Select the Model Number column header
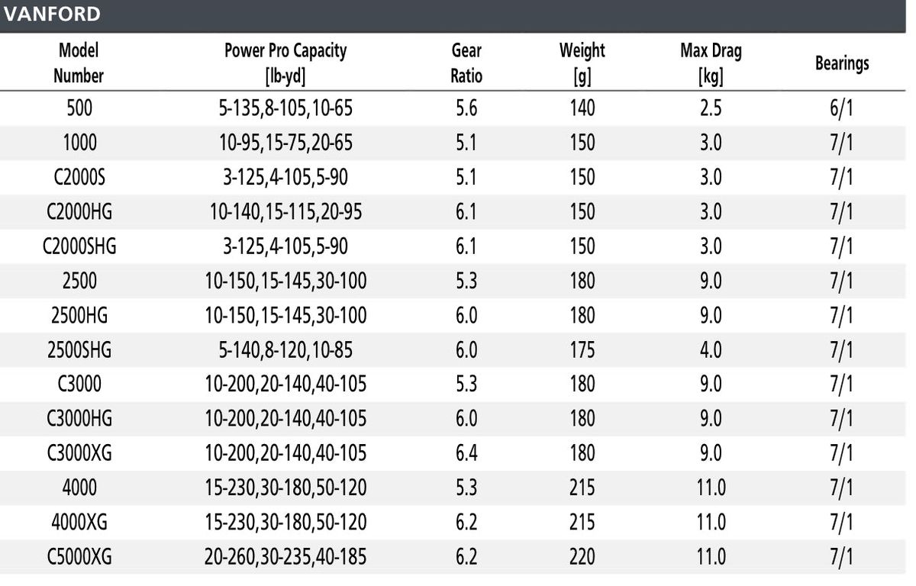 [x=79, y=63]
